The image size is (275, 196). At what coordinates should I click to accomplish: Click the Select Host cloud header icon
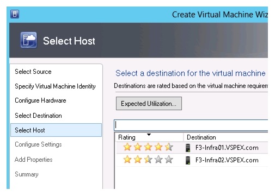point(28,40)
